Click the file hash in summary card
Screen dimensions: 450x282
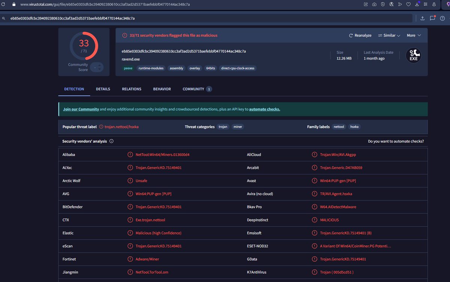click(x=184, y=51)
